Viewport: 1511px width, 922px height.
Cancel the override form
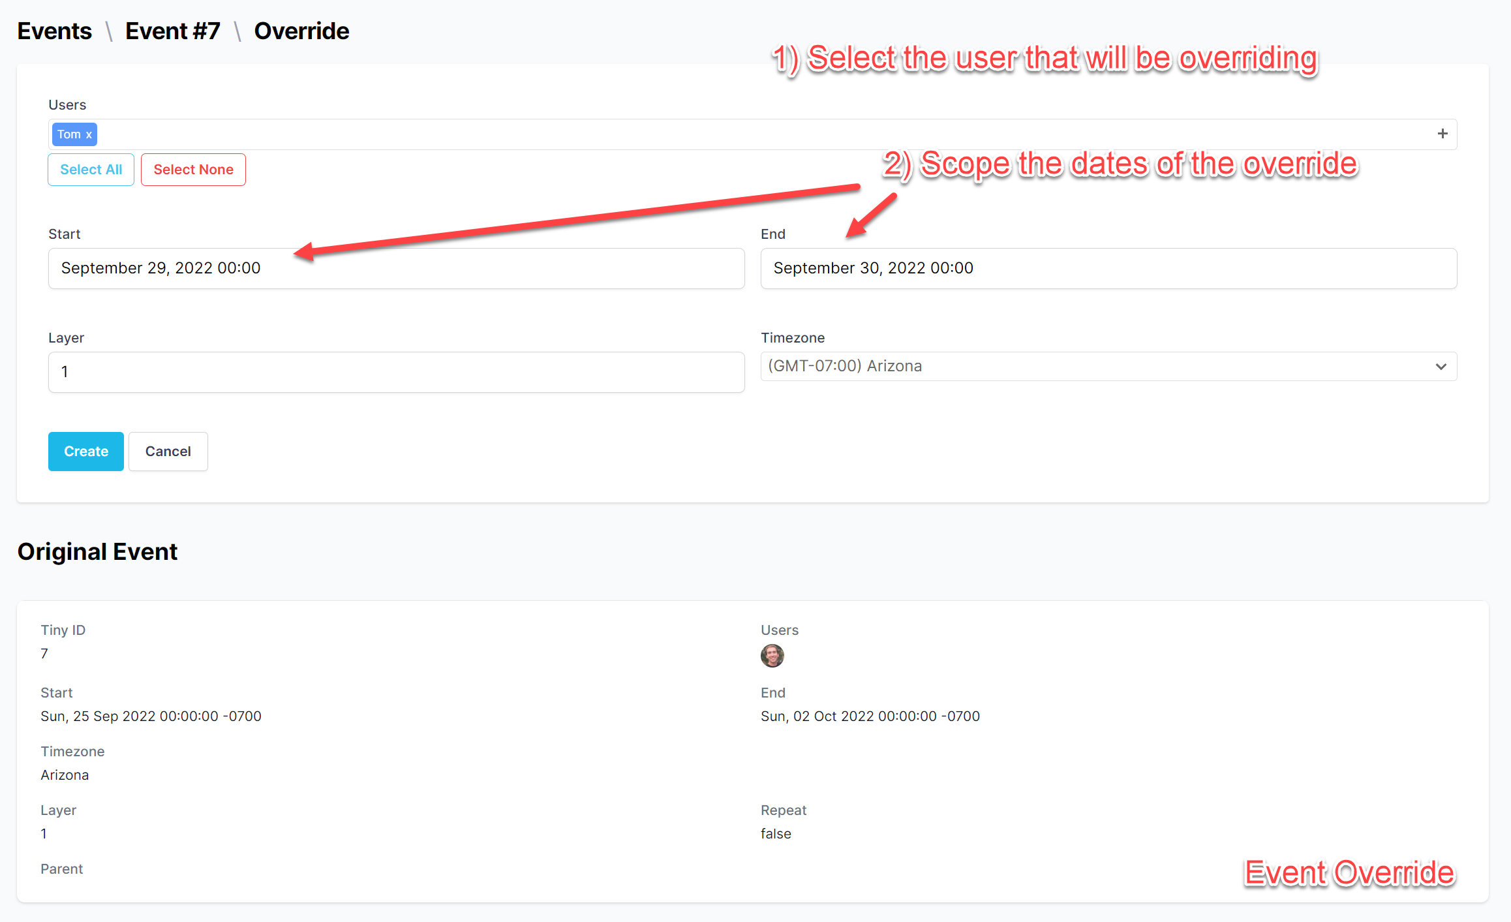click(168, 452)
